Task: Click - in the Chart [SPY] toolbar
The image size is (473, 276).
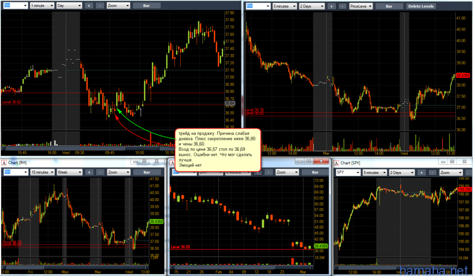Action: tap(433, 172)
